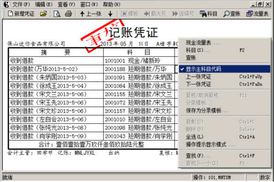The image size is (274, 182).
Task: Click account cell 2001072 短期借款/宋玉先
Action: click(x=139, y=102)
